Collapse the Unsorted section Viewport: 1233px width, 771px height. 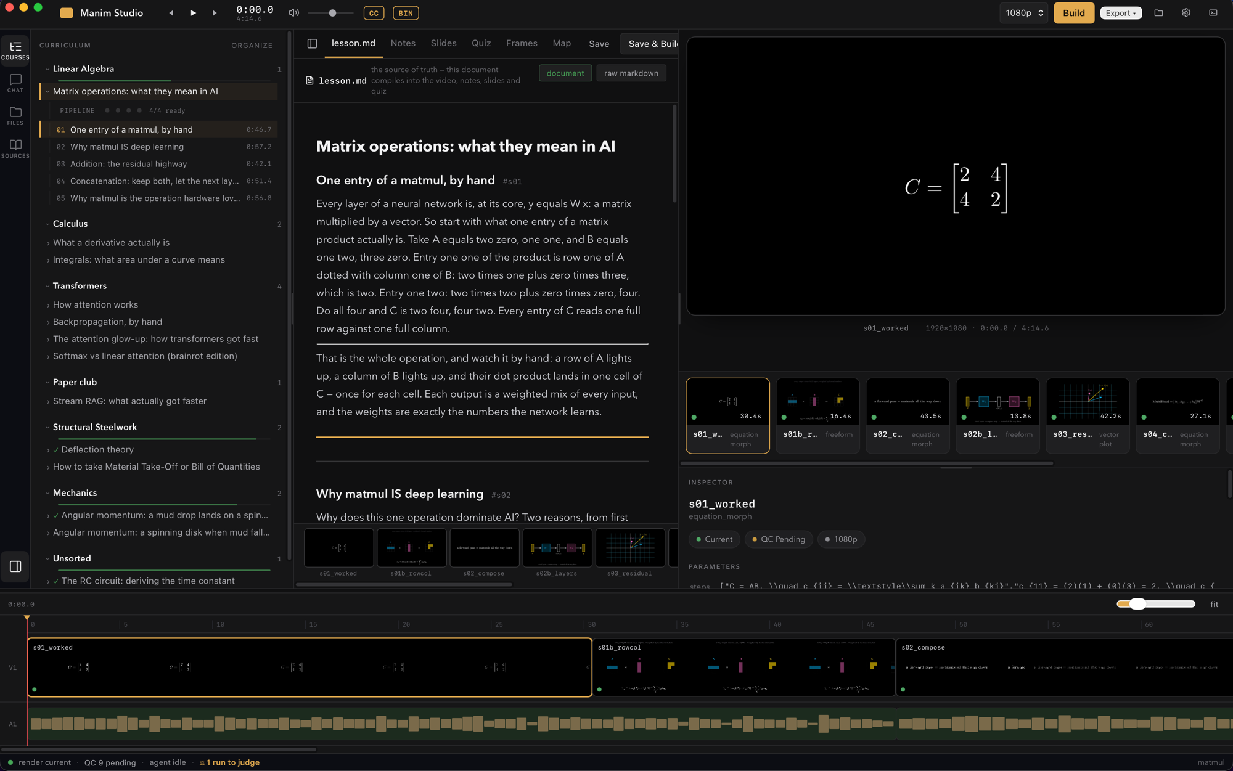click(47, 558)
